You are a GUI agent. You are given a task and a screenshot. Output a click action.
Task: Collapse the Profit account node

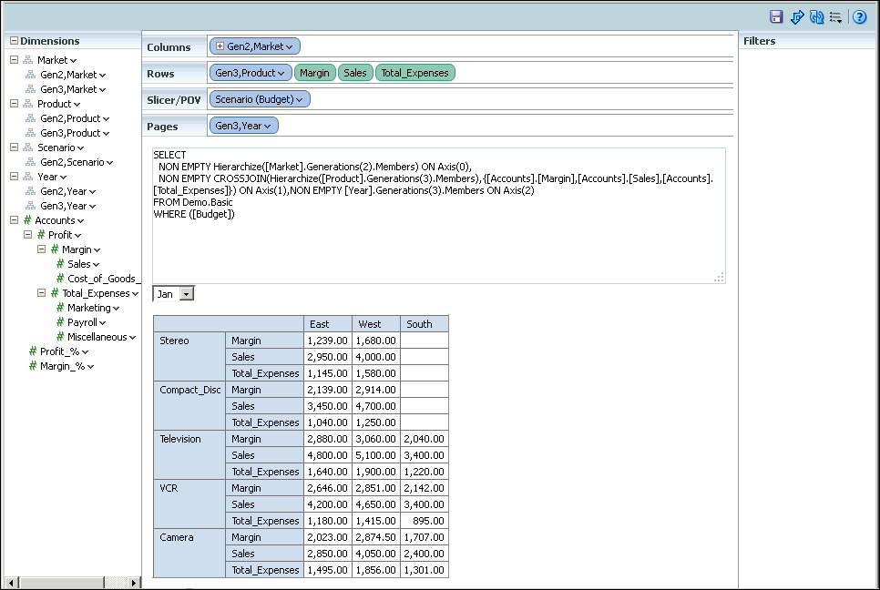[28, 234]
